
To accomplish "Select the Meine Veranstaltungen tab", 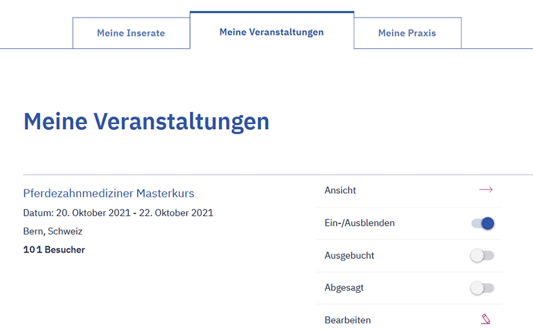I will [x=272, y=32].
